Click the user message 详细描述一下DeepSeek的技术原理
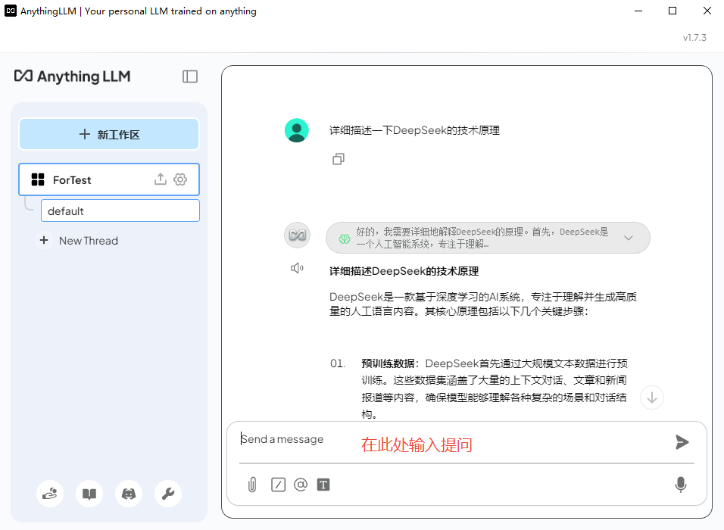The height and width of the screenshot is (530, 724). 415,130
